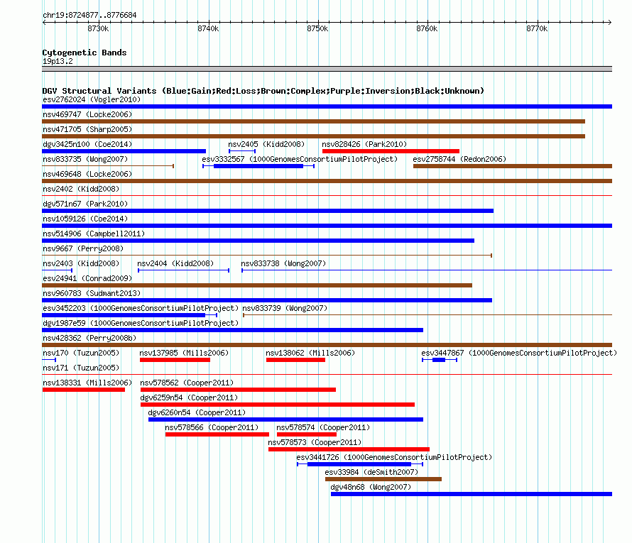Open the esv3441726 variant label
Image resolution: width=632 pixels, height=543 pixels.
point(394,457)
